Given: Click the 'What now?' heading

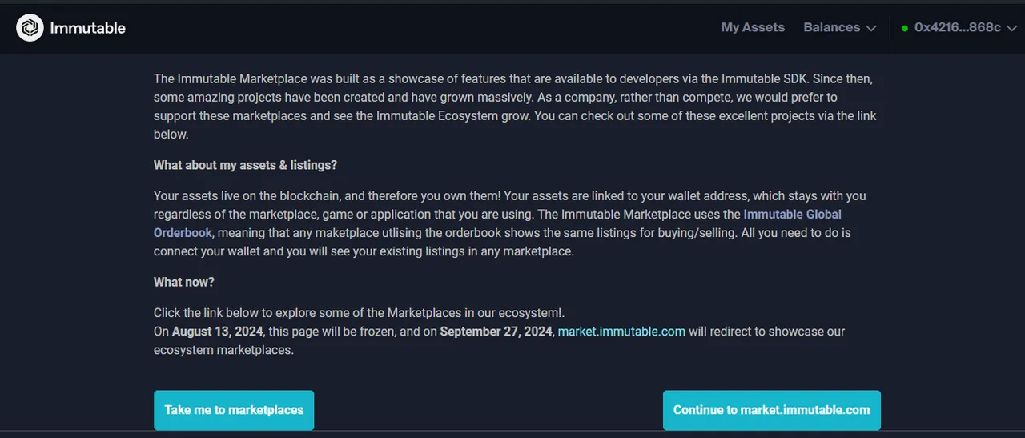Looking at the screenshot, I should (x=184, y=282).
